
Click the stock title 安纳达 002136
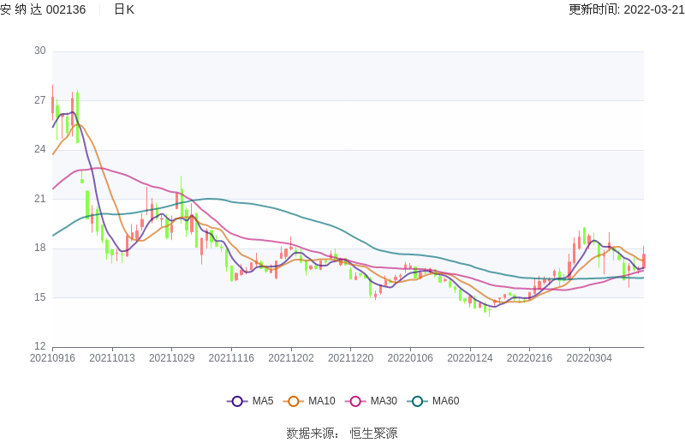coord(43,9)
